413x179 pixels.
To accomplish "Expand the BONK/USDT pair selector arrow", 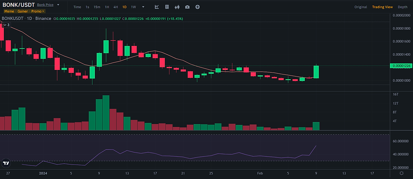I will [58, 5].
